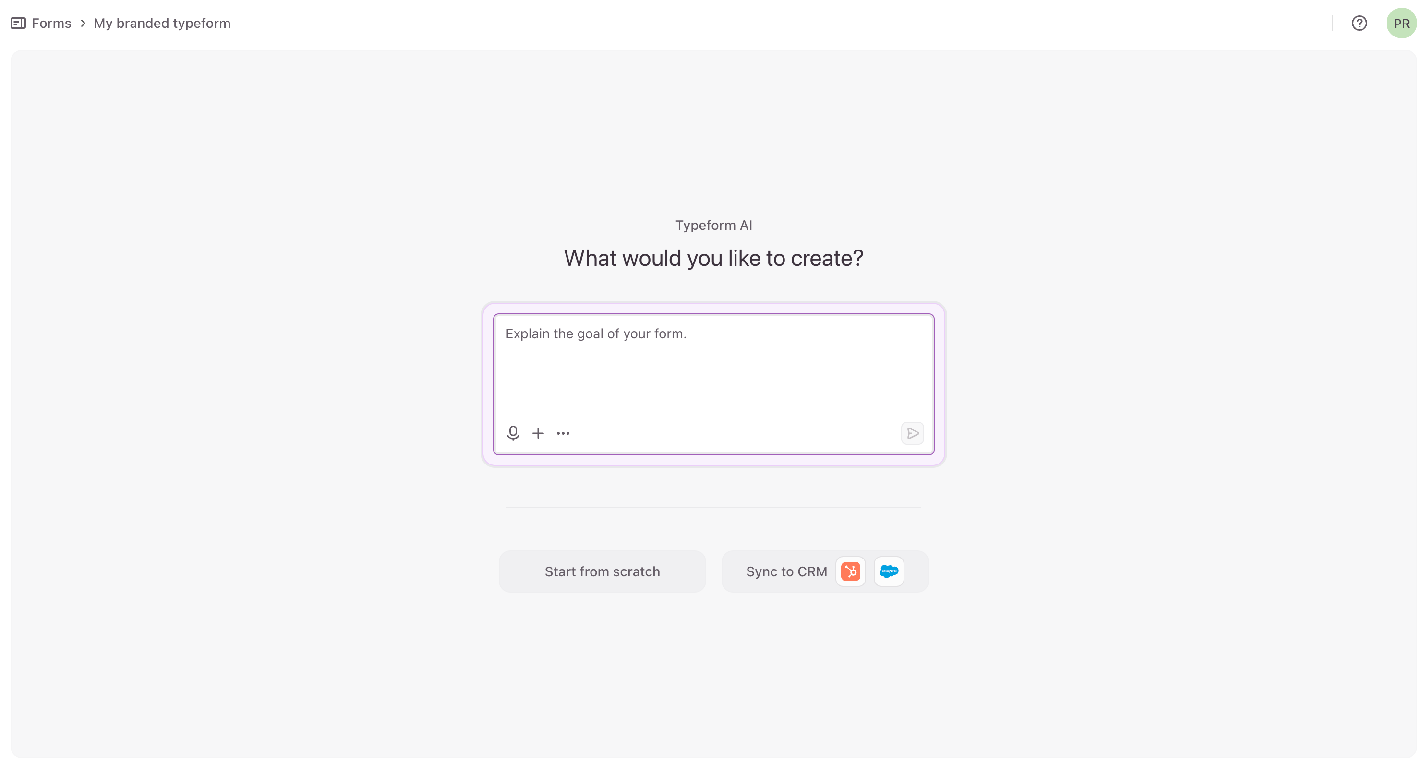Click the Forms panel icon in breadcrumb
The image size is (1423, 761).
(18, 23)
